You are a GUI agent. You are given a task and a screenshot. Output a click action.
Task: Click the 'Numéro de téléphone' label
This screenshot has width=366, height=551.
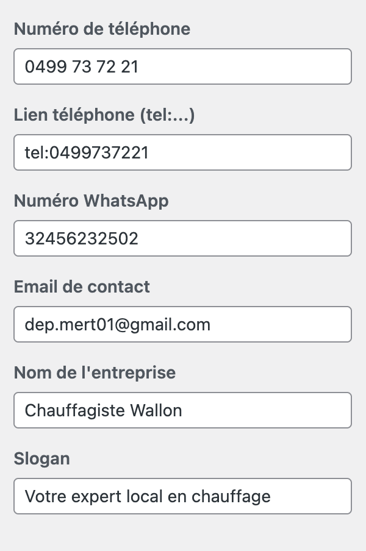tap(102, 29)
